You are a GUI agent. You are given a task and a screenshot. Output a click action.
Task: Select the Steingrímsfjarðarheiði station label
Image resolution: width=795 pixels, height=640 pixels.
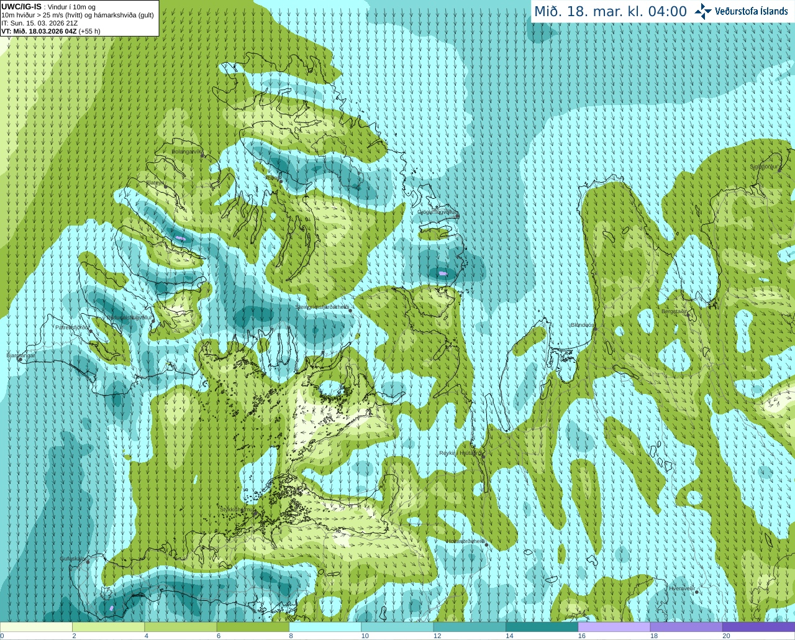(x=322, y=307)
